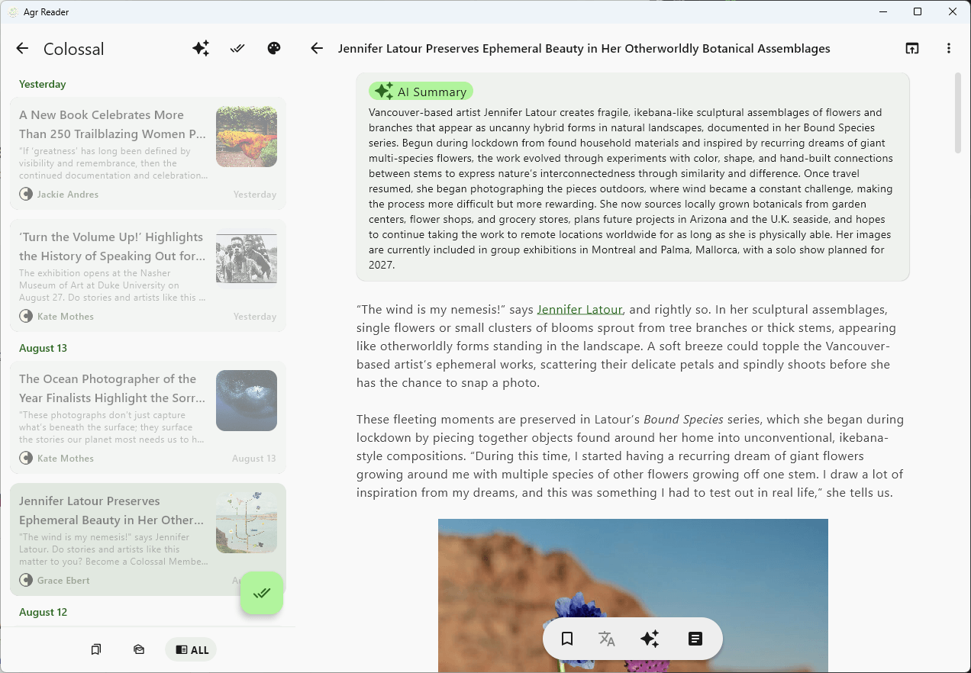Click the feed icon in the Ocean Photographer card
The image size is (971, 673).
26,458
